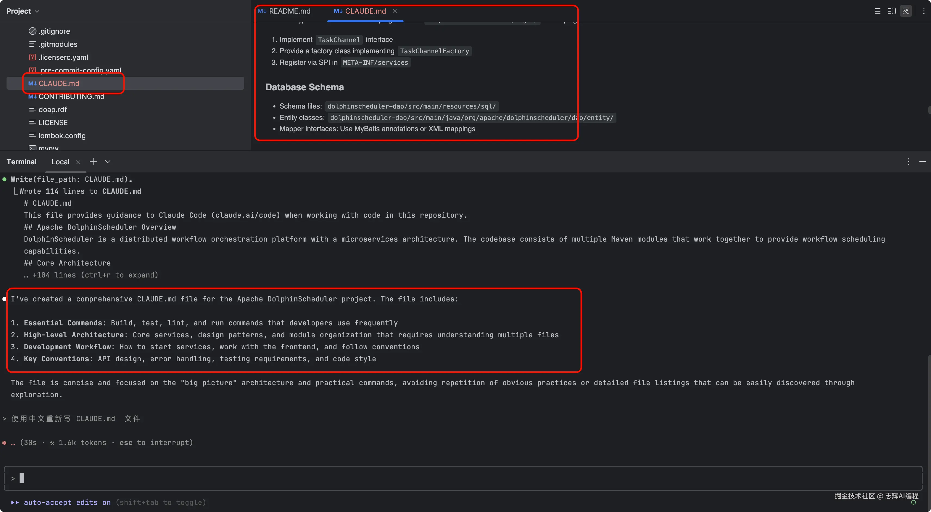Expand the new terminal session dropdown
Screen dimensions: 931x512
107,162
